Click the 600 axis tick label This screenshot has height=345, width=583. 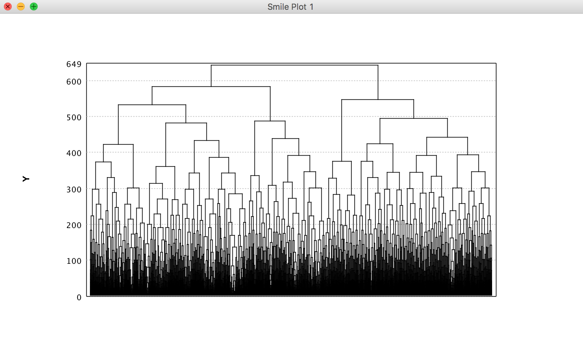[x=74, y=82]
